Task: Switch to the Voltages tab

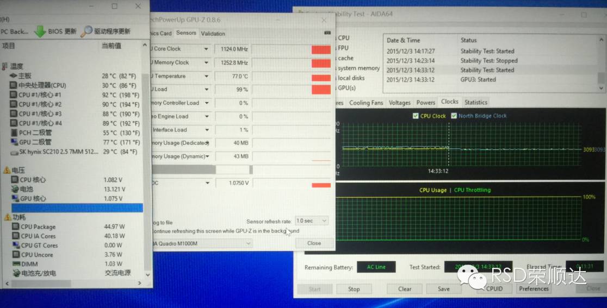Action: [400, 103]
